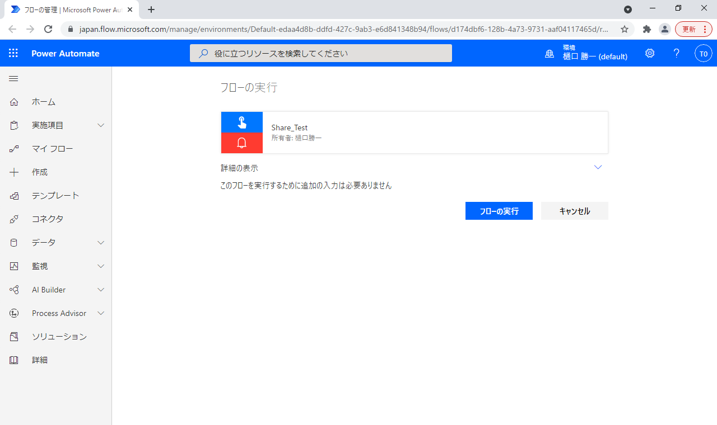
Task: Expand the データ submenu chevron
Action: [x=101, y=243]
